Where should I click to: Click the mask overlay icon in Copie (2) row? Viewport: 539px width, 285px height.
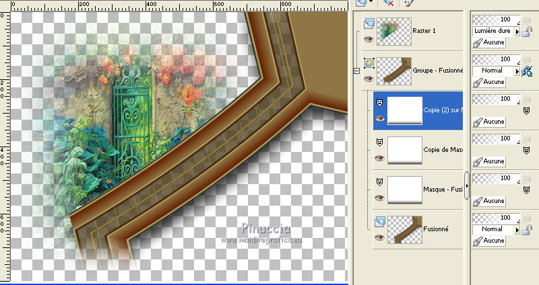tap(527, 110)
